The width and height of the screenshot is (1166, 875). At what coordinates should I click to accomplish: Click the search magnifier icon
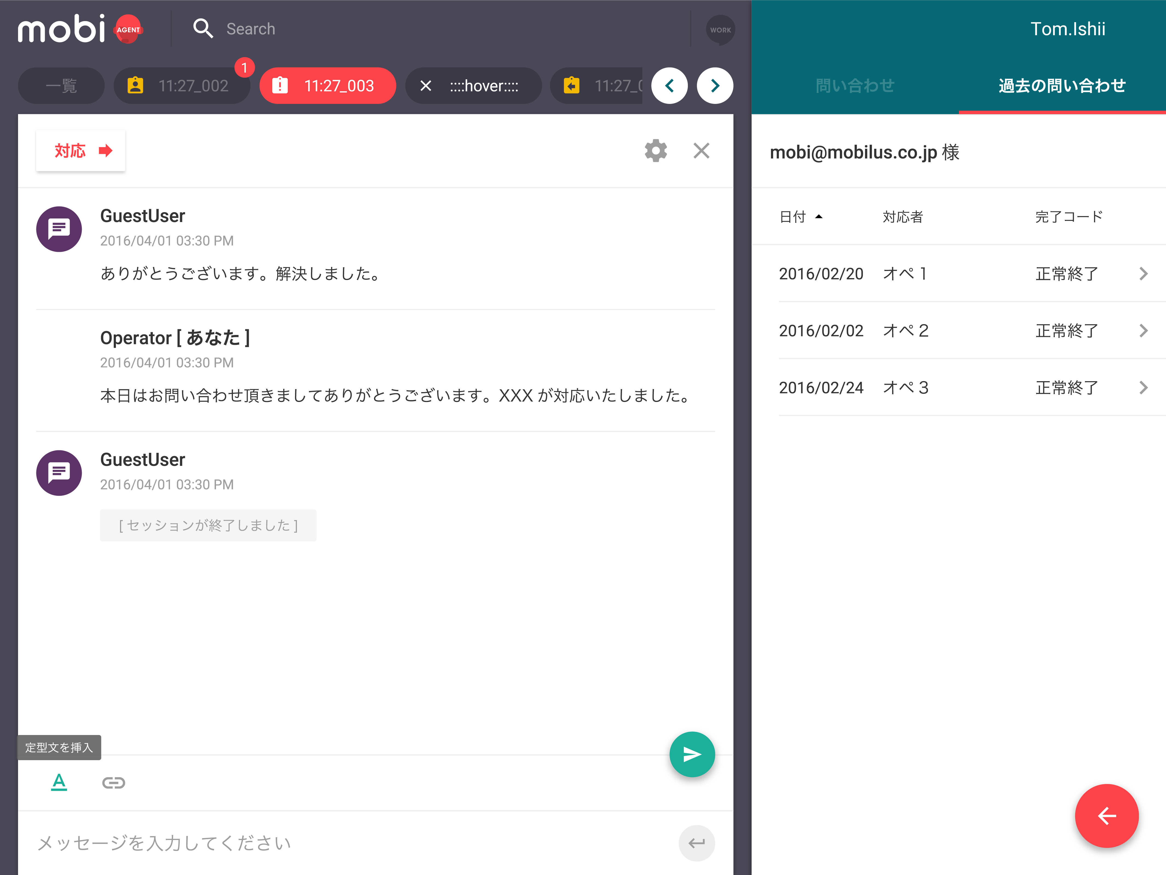click(x=203, y=28)
